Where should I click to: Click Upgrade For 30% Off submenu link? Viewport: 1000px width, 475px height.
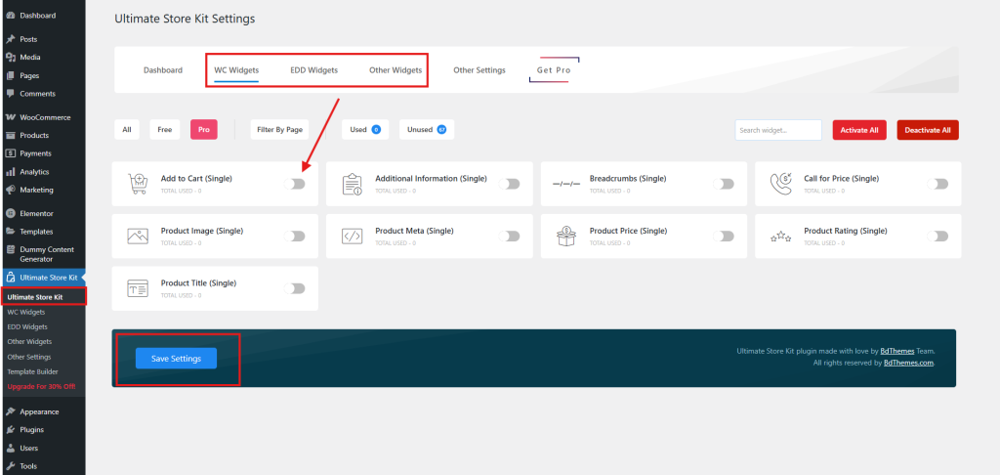41,387
